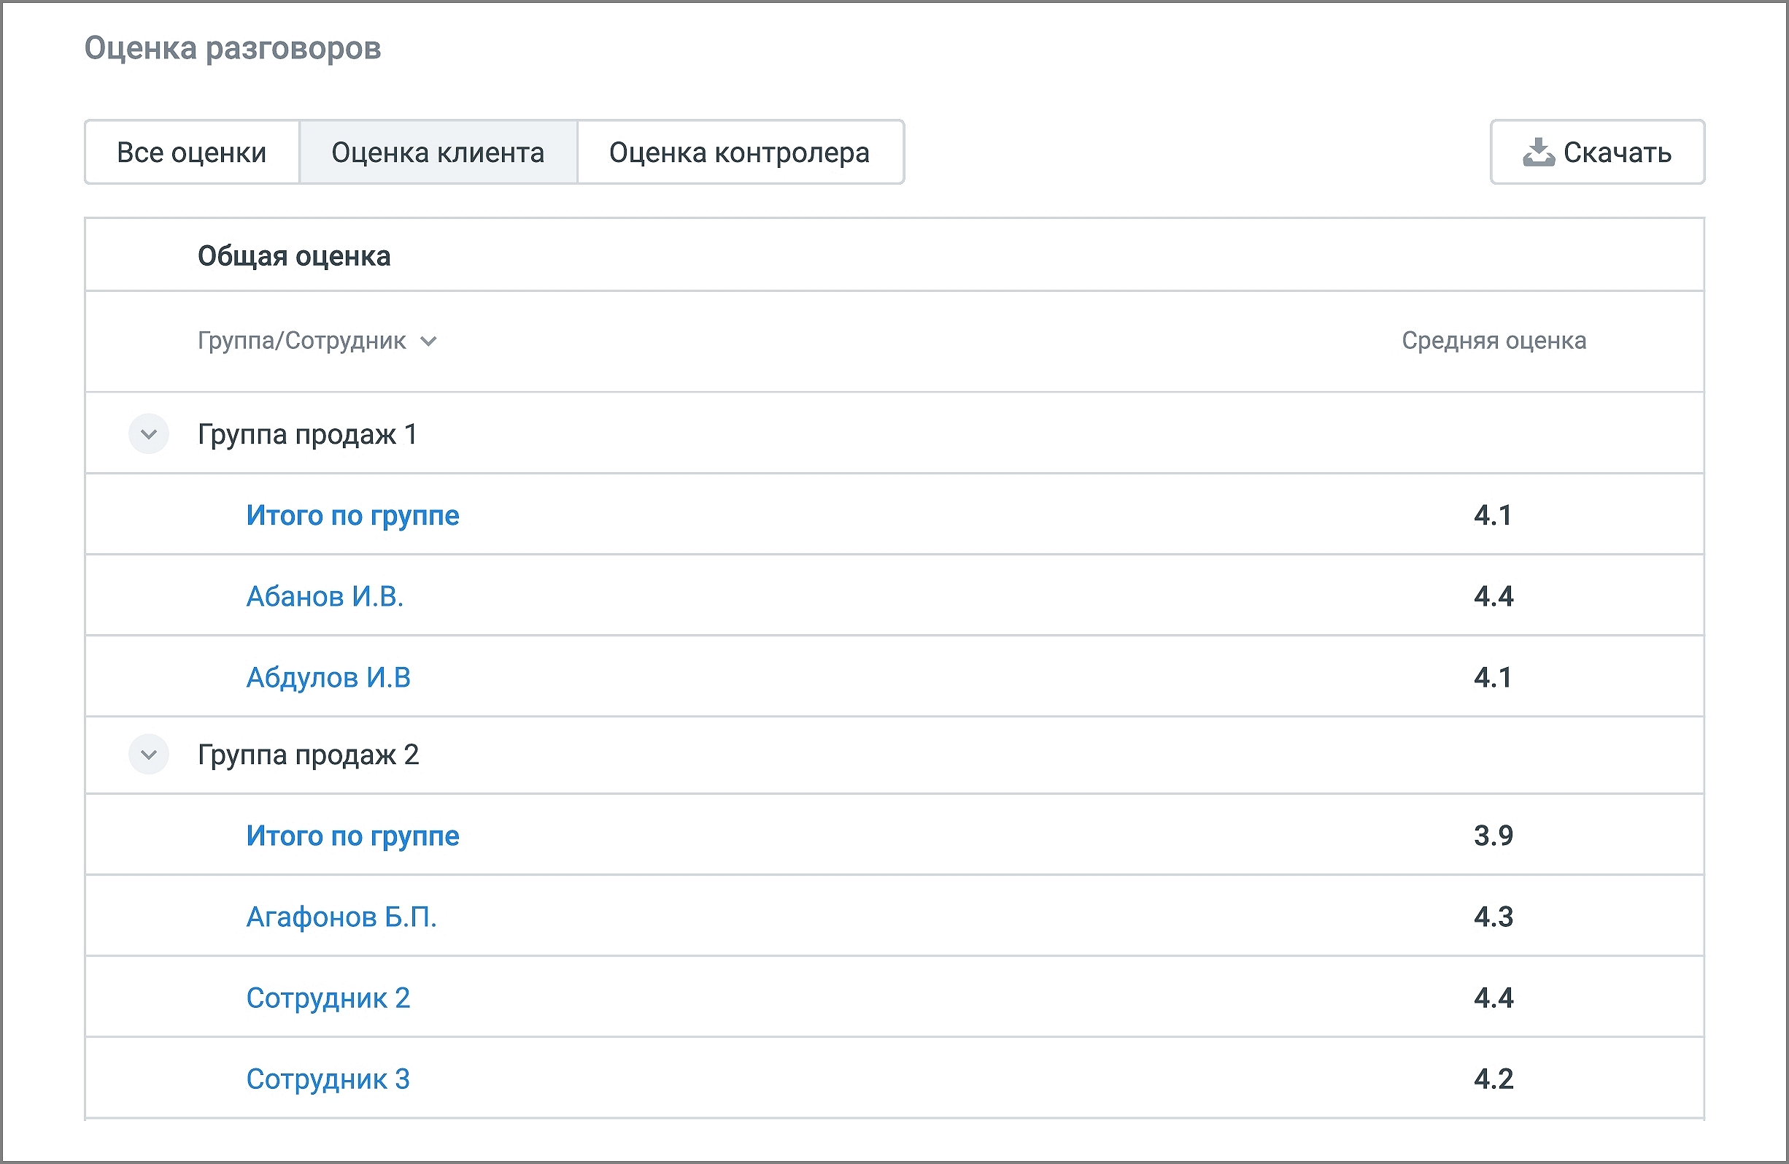Select the Оценка клиента tab
The width and height of the screenshot is (1789, 1164).
click(x=438, y=153)
